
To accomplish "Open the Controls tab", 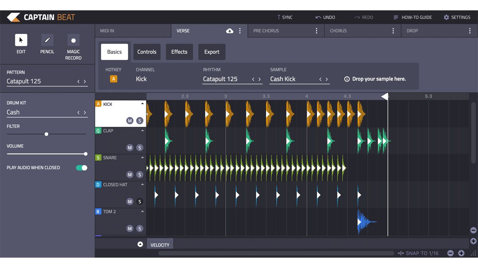I will point(147,52).
